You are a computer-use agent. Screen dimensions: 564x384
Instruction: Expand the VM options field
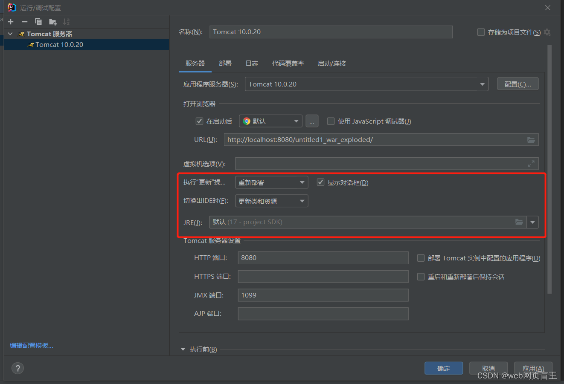pos(531,164)
